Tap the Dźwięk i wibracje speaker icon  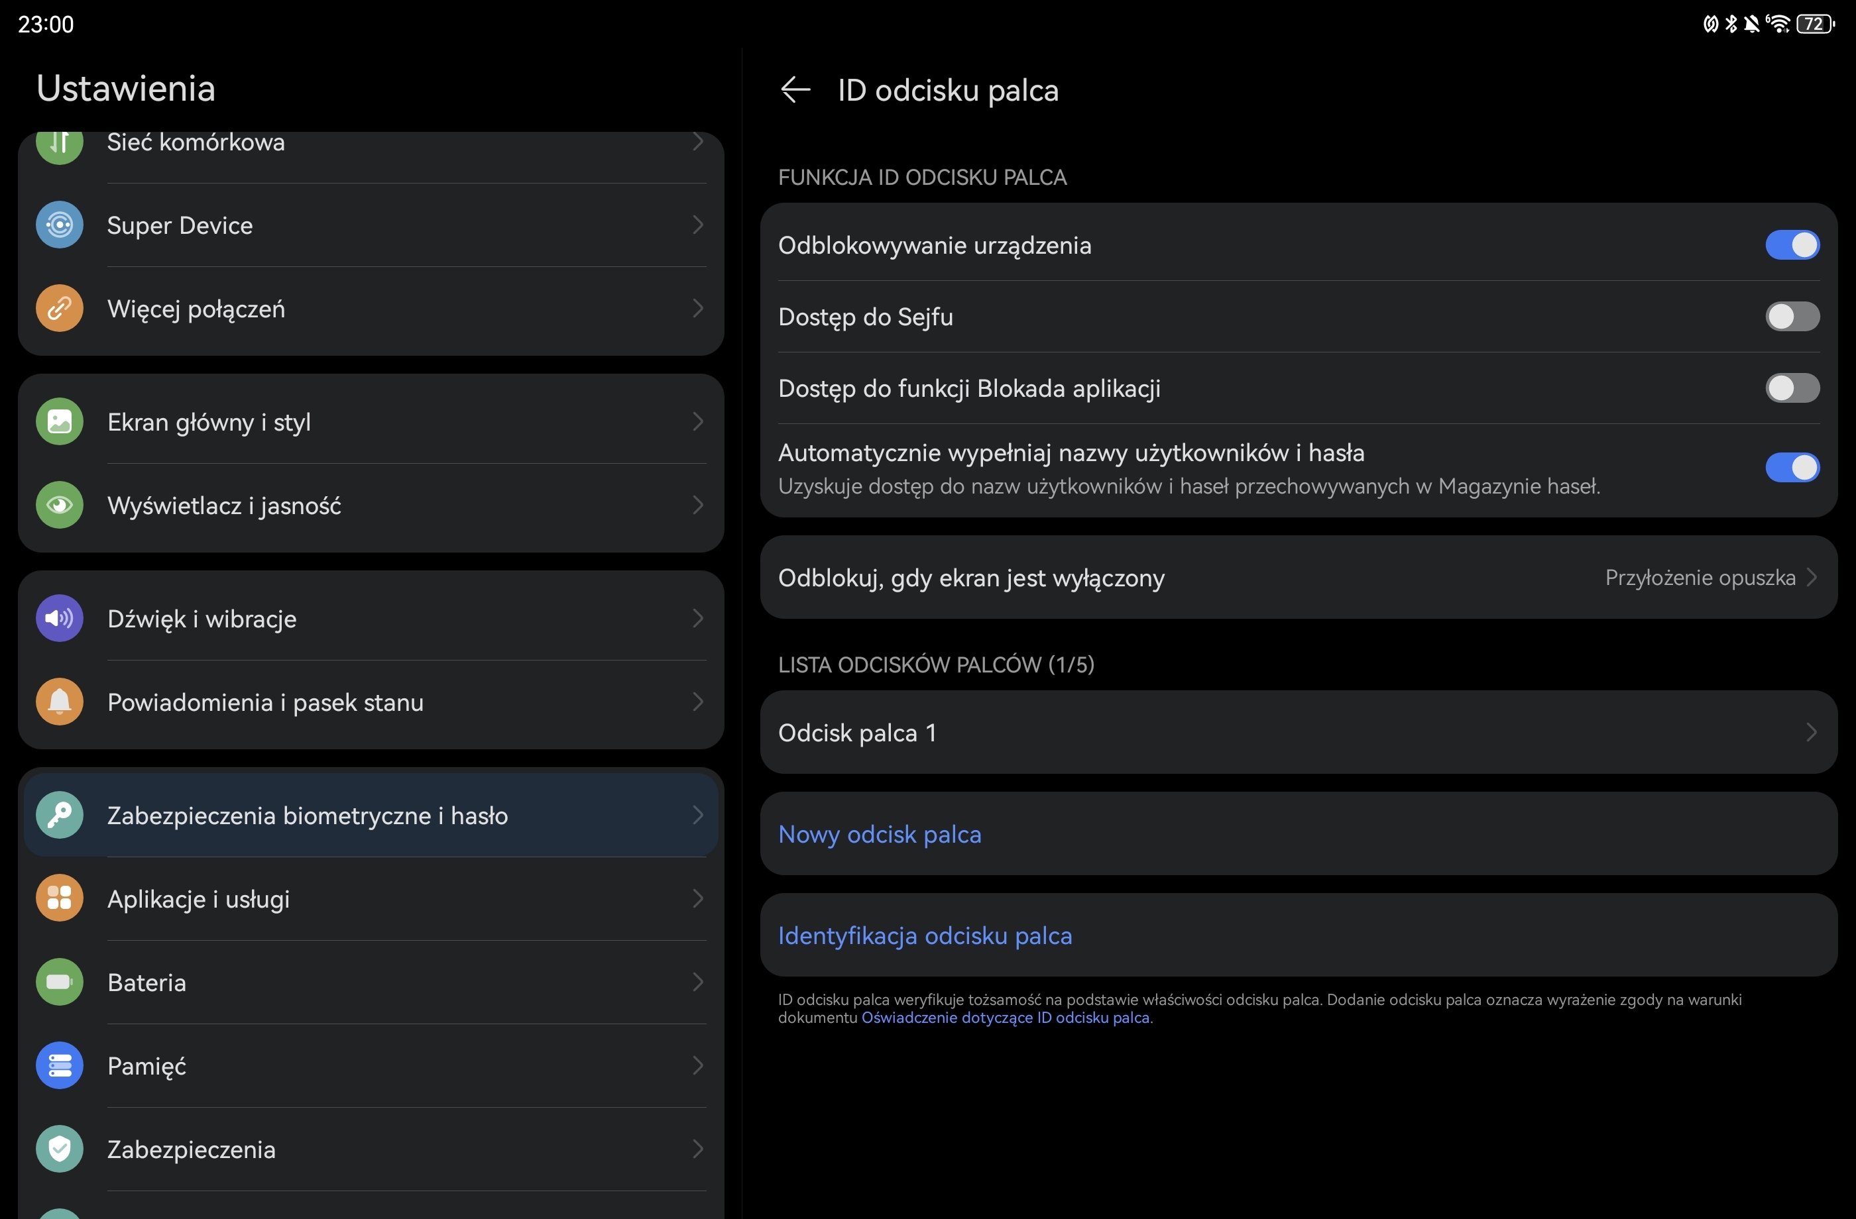(59, 618)
